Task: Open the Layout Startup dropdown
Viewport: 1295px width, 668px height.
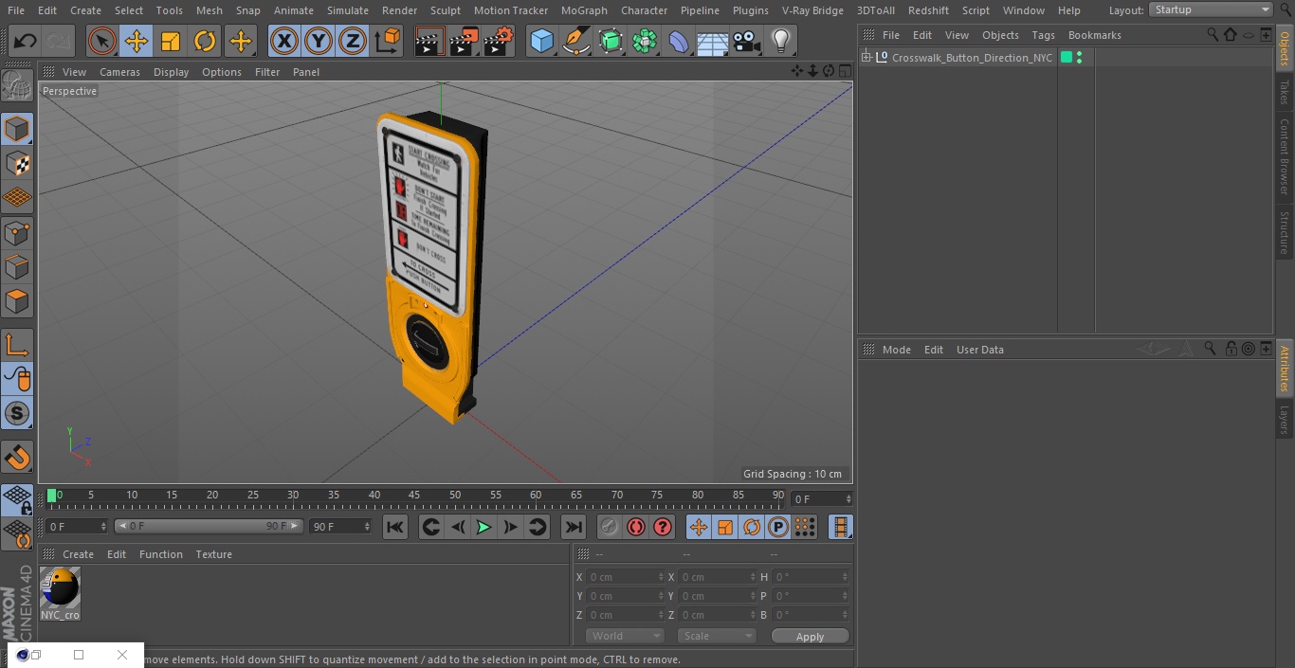Action: tap(1211, 9)
